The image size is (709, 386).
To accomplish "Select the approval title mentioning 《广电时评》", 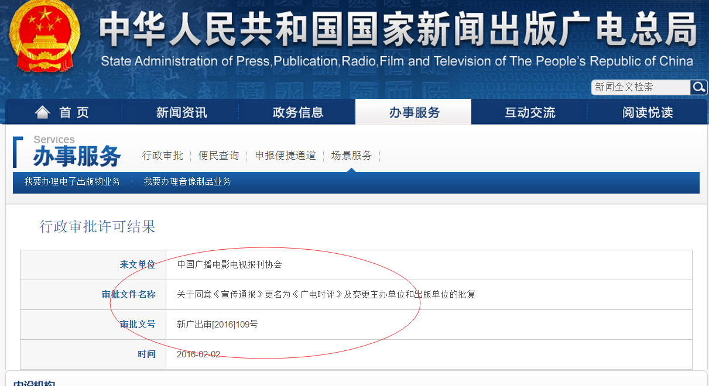I will [x=326, y=295].
